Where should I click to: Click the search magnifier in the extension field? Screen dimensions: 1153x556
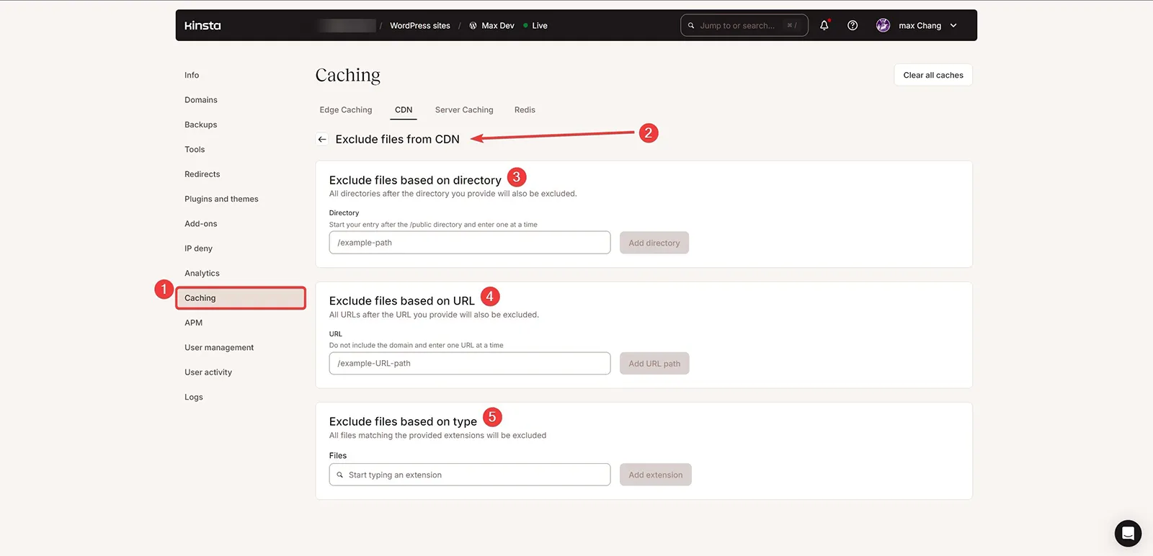tap(340, 475)
